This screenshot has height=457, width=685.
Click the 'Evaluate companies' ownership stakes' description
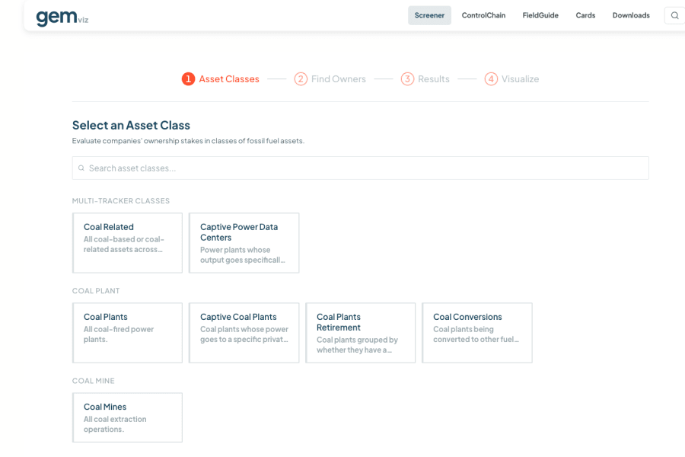(188, 141)
